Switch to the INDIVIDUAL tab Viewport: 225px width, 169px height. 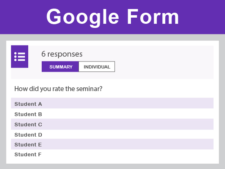[x=97, y=66]
